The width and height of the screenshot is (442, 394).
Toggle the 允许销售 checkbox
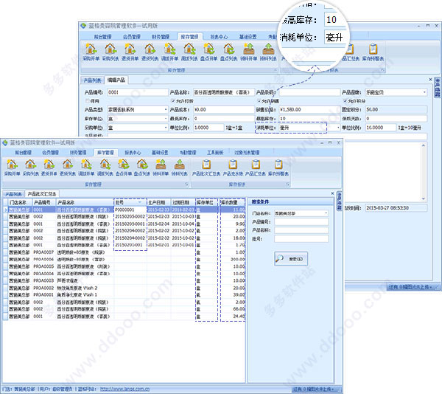click(x=259, y=101)
